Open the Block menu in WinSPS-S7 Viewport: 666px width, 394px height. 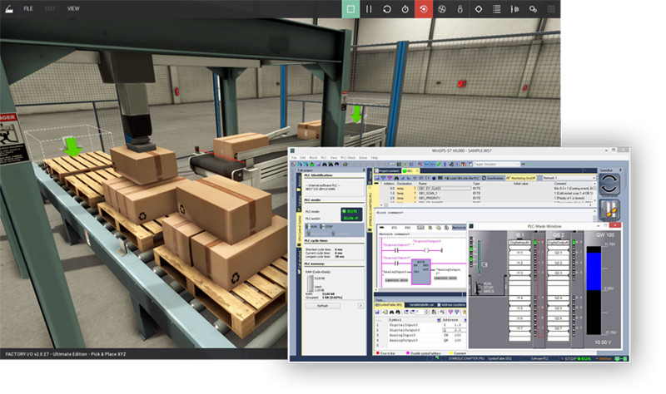pos(314,158)
